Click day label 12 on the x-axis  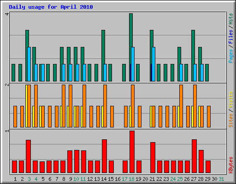(90, 179)
